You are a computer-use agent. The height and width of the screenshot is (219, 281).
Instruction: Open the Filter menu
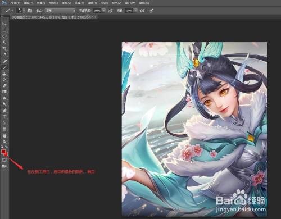pyautogui.click(x=92, y=3)
